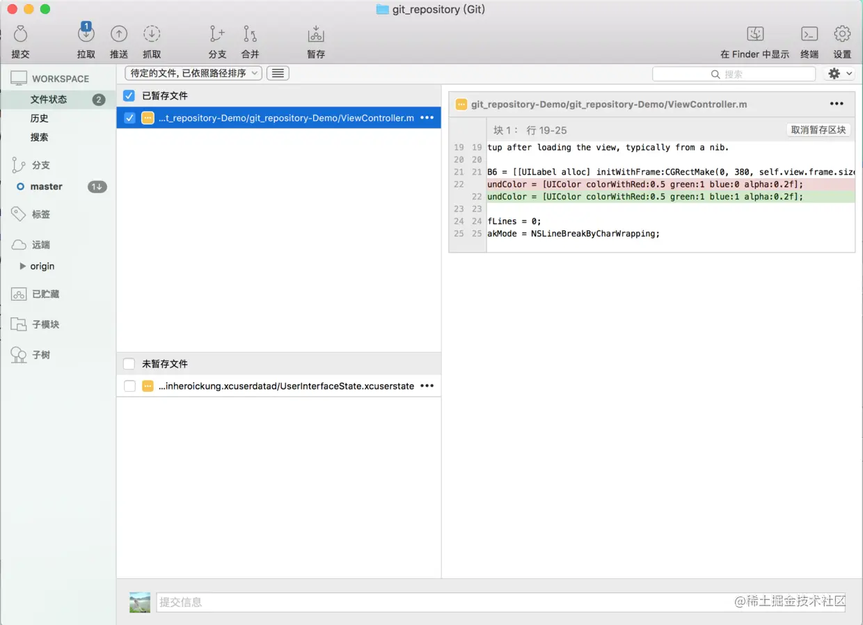Select the master branch
This screenshot has width=863, height=625.
(46, 187)
